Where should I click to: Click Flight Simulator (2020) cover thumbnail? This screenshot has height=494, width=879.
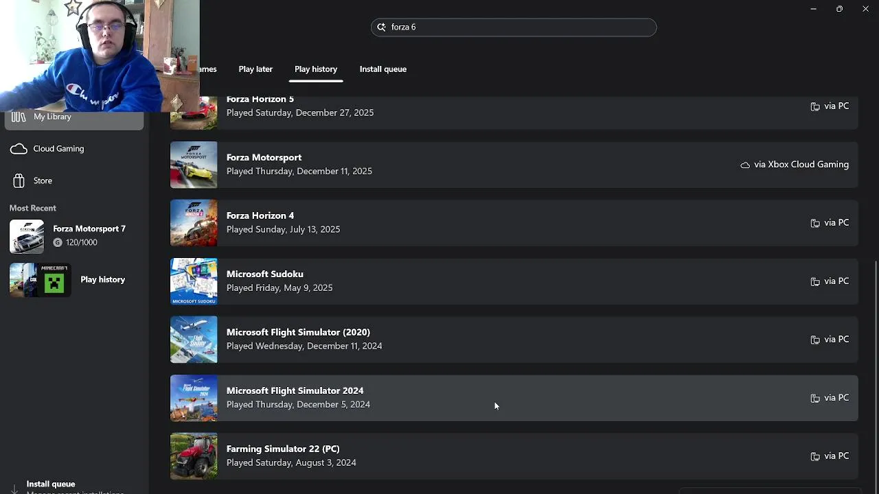point(194,340)
